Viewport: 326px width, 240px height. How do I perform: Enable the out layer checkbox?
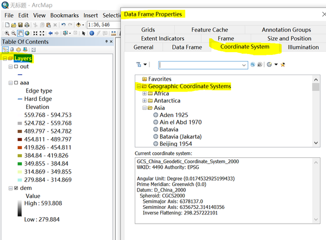click(x=16, y=66)
